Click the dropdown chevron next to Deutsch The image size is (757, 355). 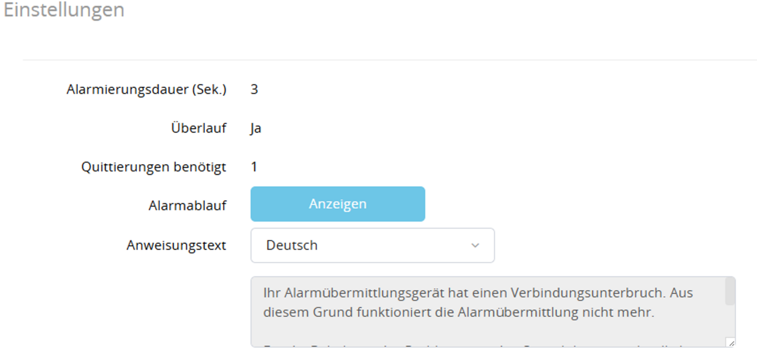tap(475, 245)
